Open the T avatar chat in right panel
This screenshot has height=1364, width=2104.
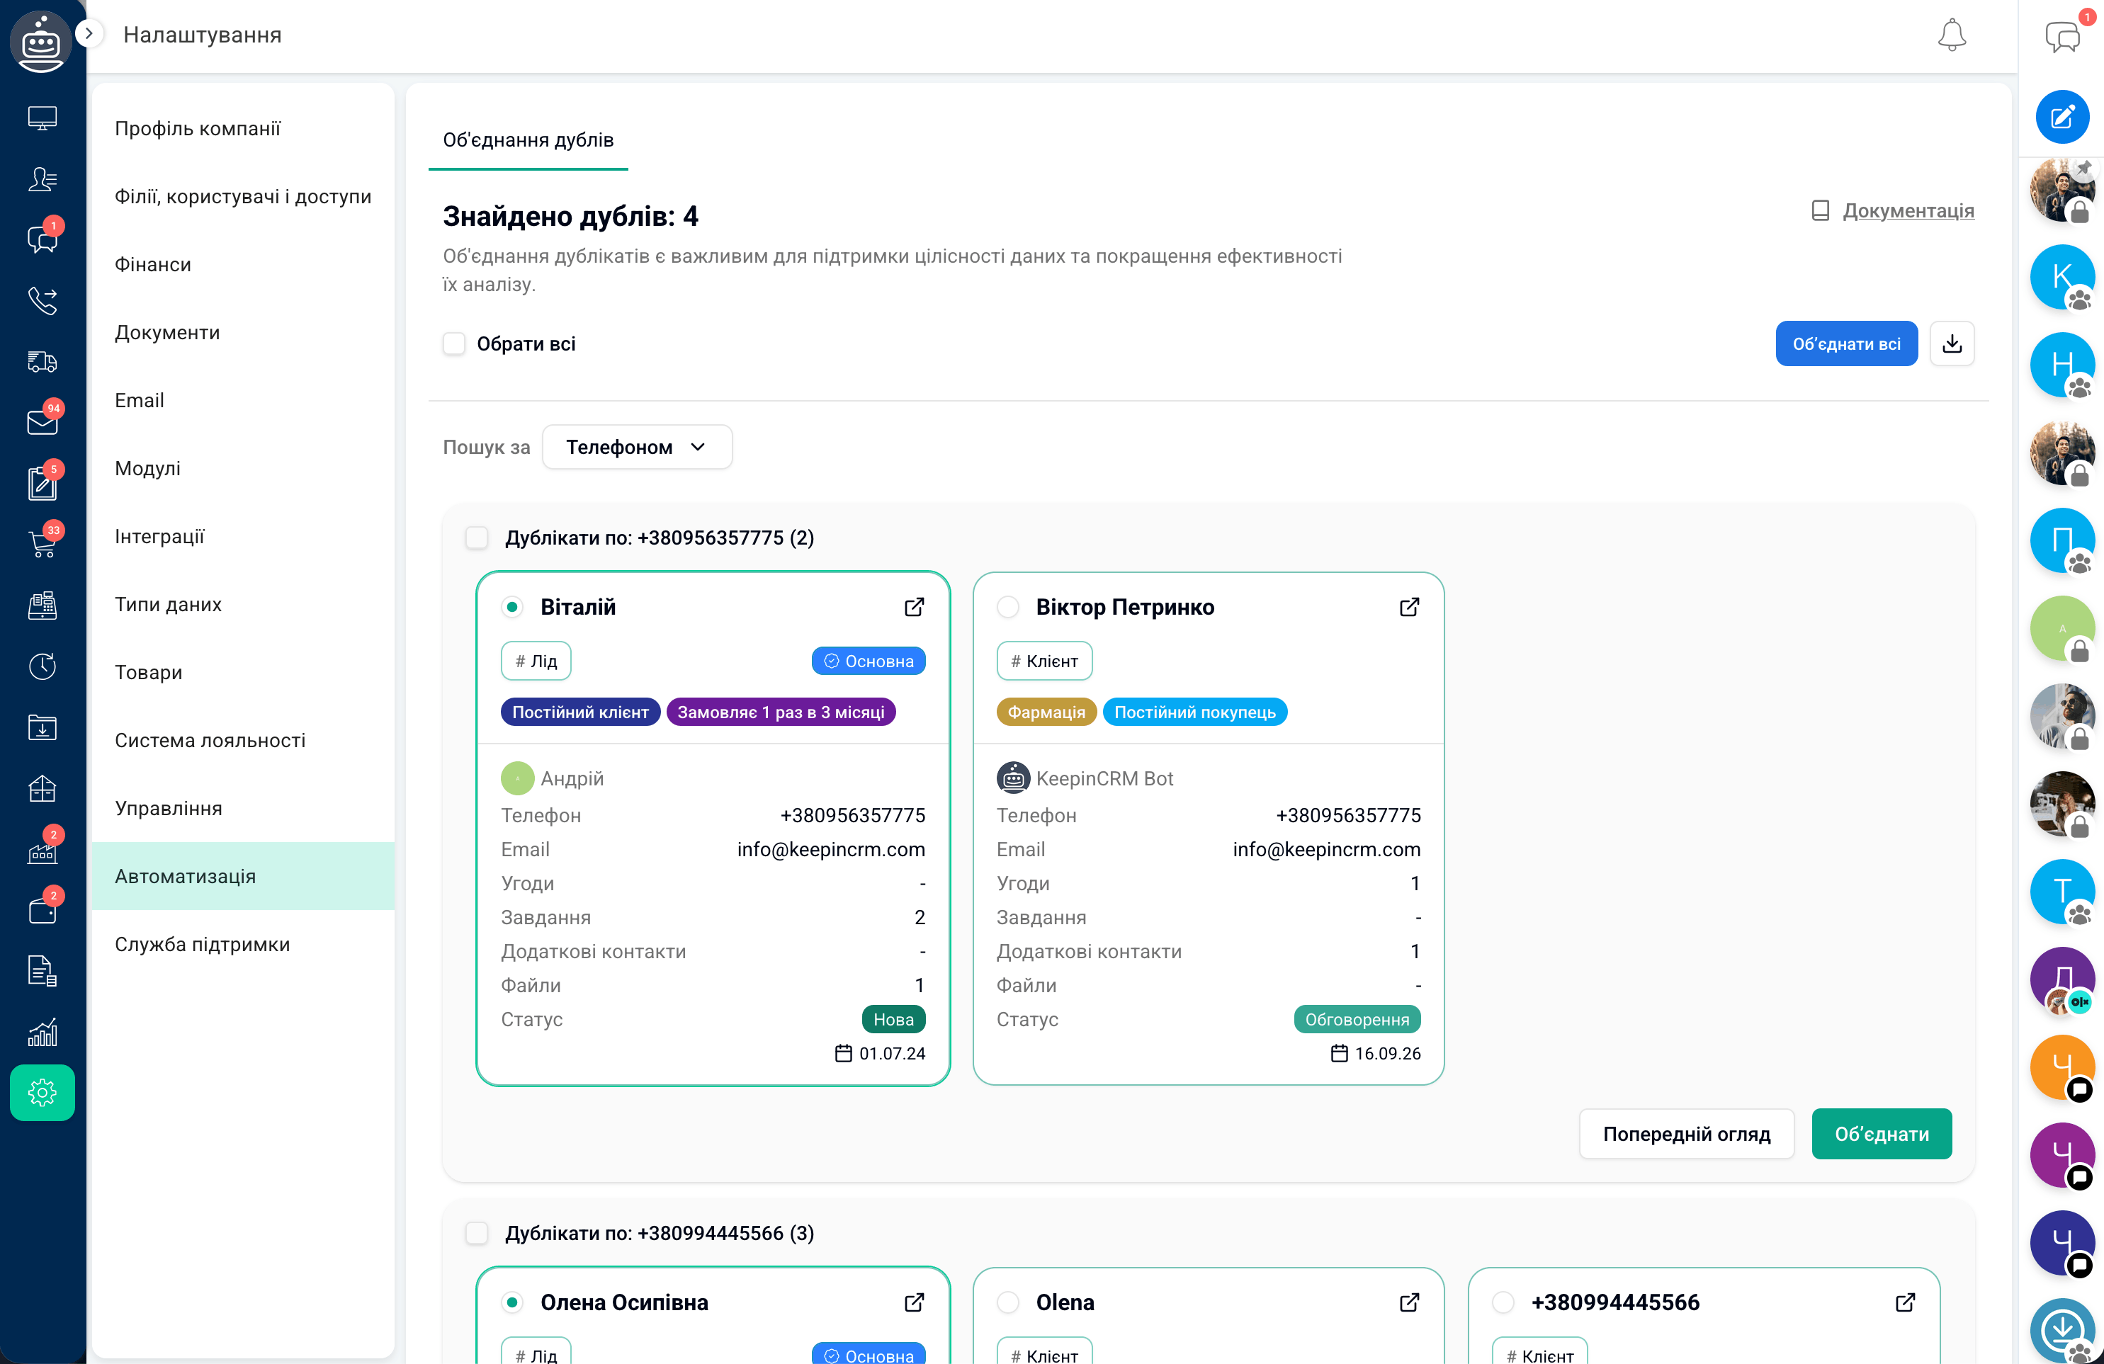click(2062, 892)
